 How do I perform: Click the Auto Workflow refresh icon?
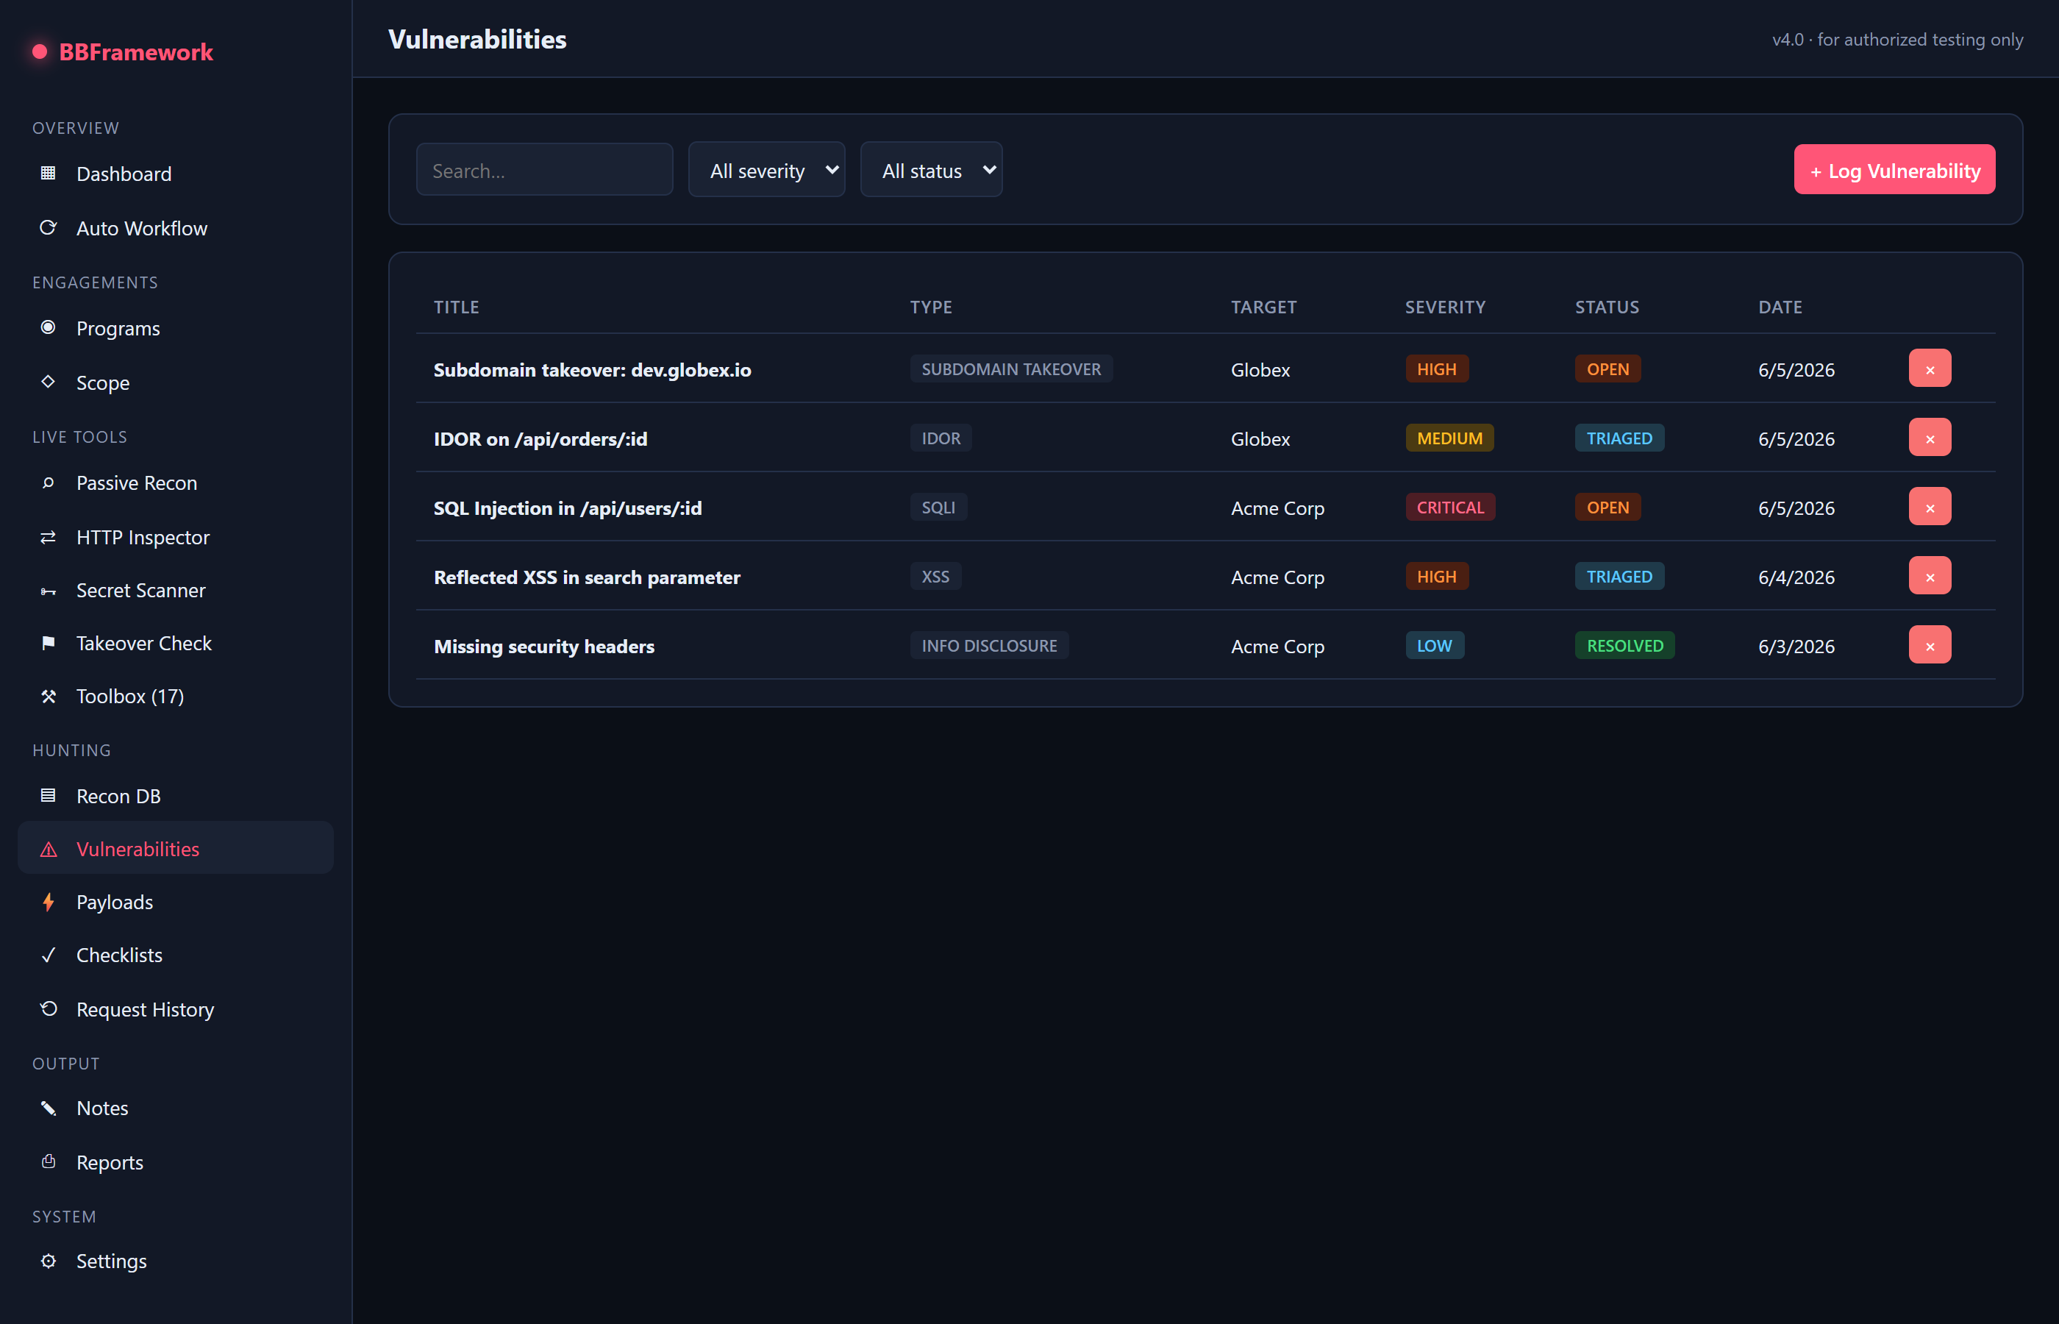(48, 228)
